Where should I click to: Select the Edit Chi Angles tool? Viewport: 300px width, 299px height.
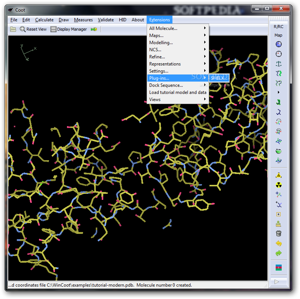pos(279,122)
